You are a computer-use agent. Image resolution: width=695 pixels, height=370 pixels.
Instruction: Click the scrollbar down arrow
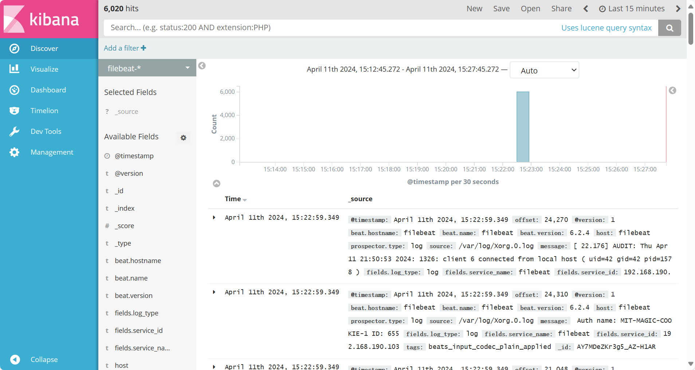[x=691, y=364]
